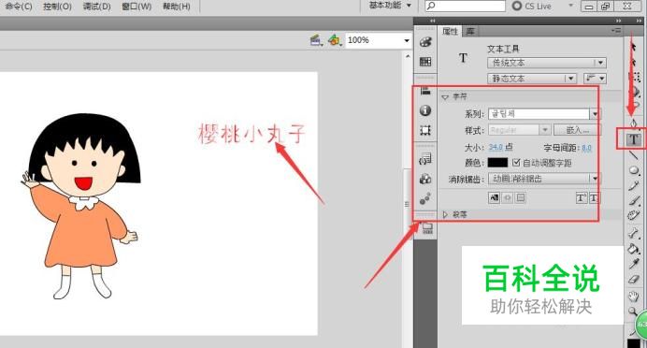This screenshot has height=348, width=647.
Task: Select the Pen tool
Action: pyautogui.click(x=634, y=123)
